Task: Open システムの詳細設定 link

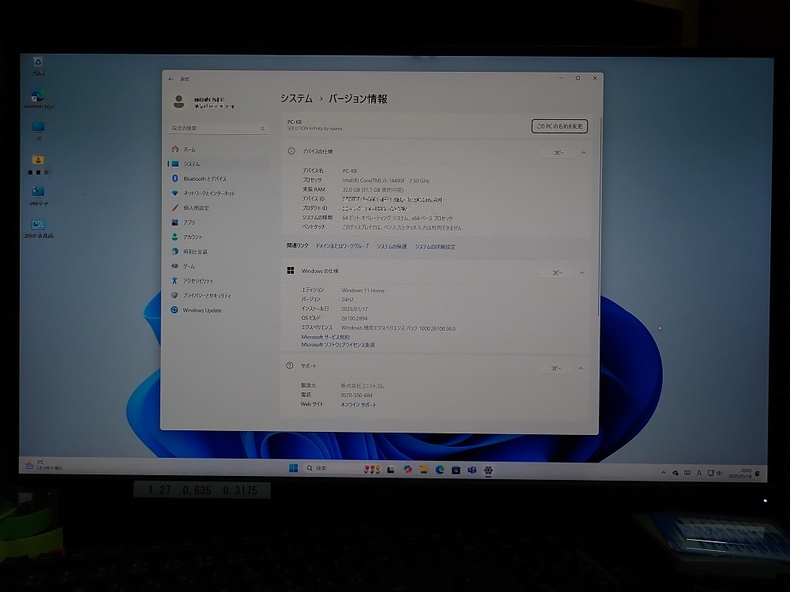Action: tap(434, 246)
